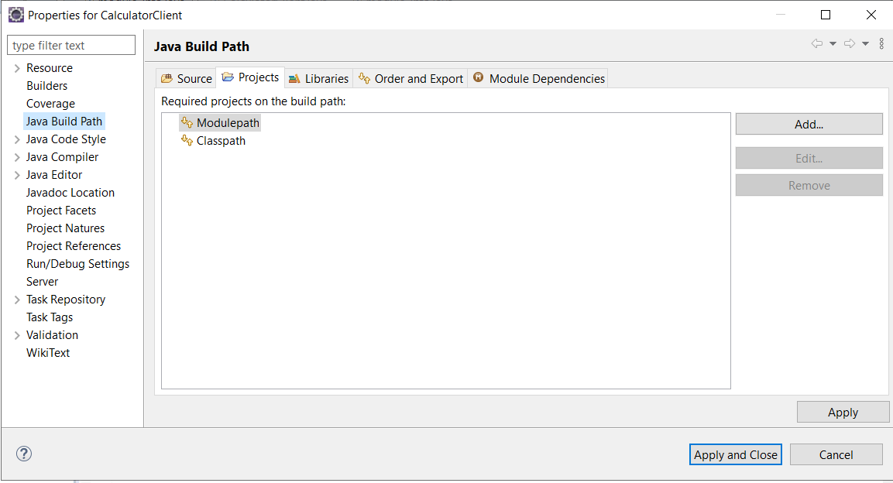Click the back navigation arrow icon
893x483 pixels.
816,44
